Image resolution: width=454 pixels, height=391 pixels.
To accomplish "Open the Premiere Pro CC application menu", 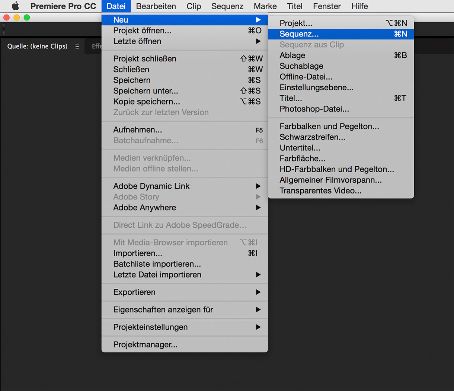I will pos(63,6).
